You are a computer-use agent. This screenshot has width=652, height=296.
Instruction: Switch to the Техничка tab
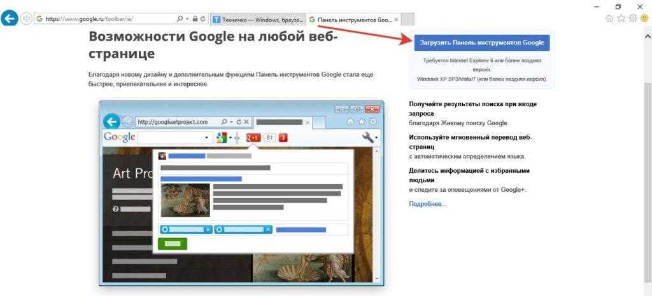coord(258,19)
